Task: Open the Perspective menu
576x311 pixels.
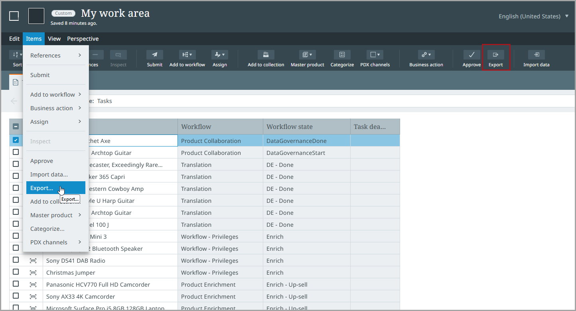Action: (83, 39)
